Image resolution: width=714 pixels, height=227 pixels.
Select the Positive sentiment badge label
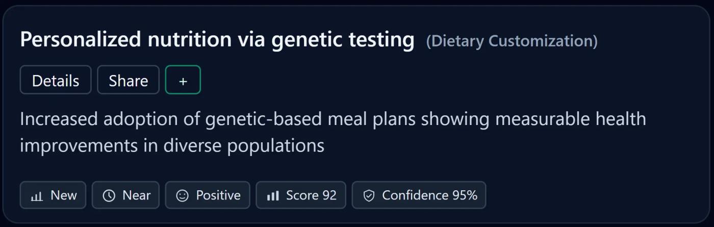click(x=218, y=195)
